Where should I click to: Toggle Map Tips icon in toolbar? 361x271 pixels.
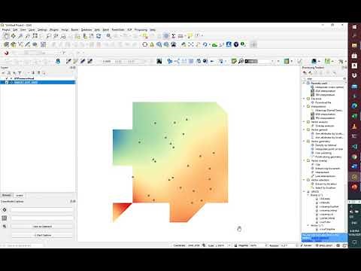(190, 36)
